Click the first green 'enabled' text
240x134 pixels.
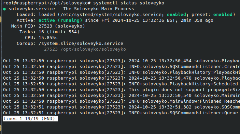[x=176, y=15]
